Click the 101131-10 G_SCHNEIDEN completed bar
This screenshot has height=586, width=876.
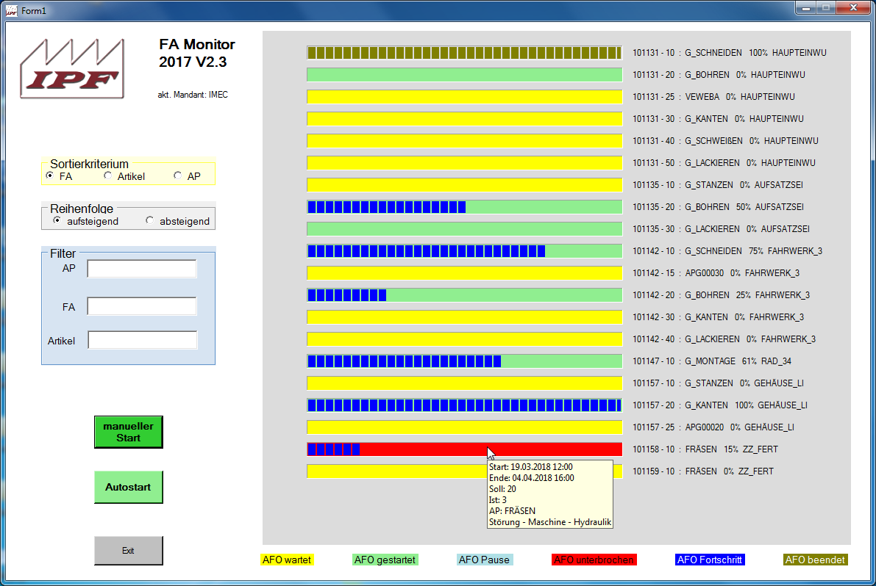(x=464, y=53)
